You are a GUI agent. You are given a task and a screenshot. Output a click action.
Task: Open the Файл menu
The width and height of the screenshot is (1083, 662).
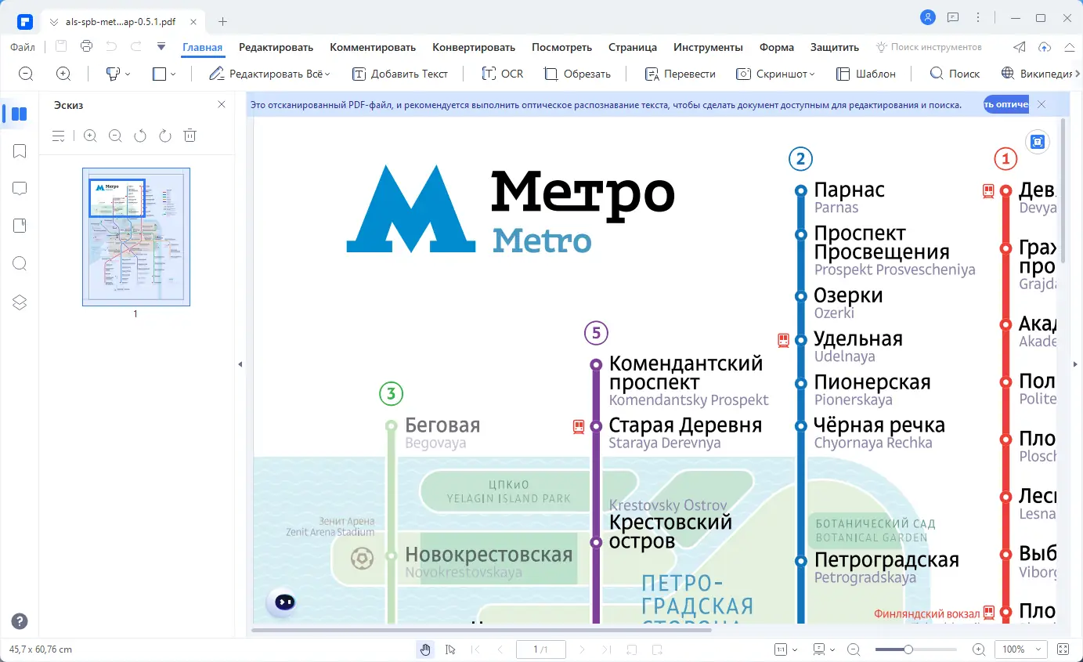[22, 47]
